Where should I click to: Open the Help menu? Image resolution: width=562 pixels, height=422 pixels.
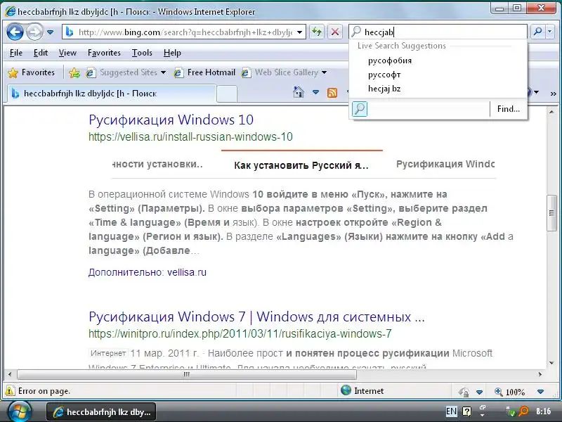[172, 53]
